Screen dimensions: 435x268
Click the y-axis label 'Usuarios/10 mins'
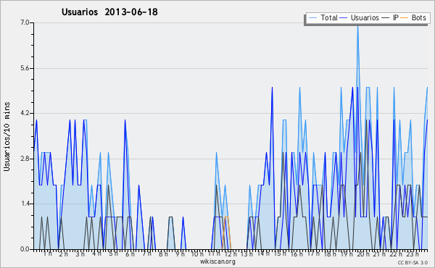(x=7, y=136)
